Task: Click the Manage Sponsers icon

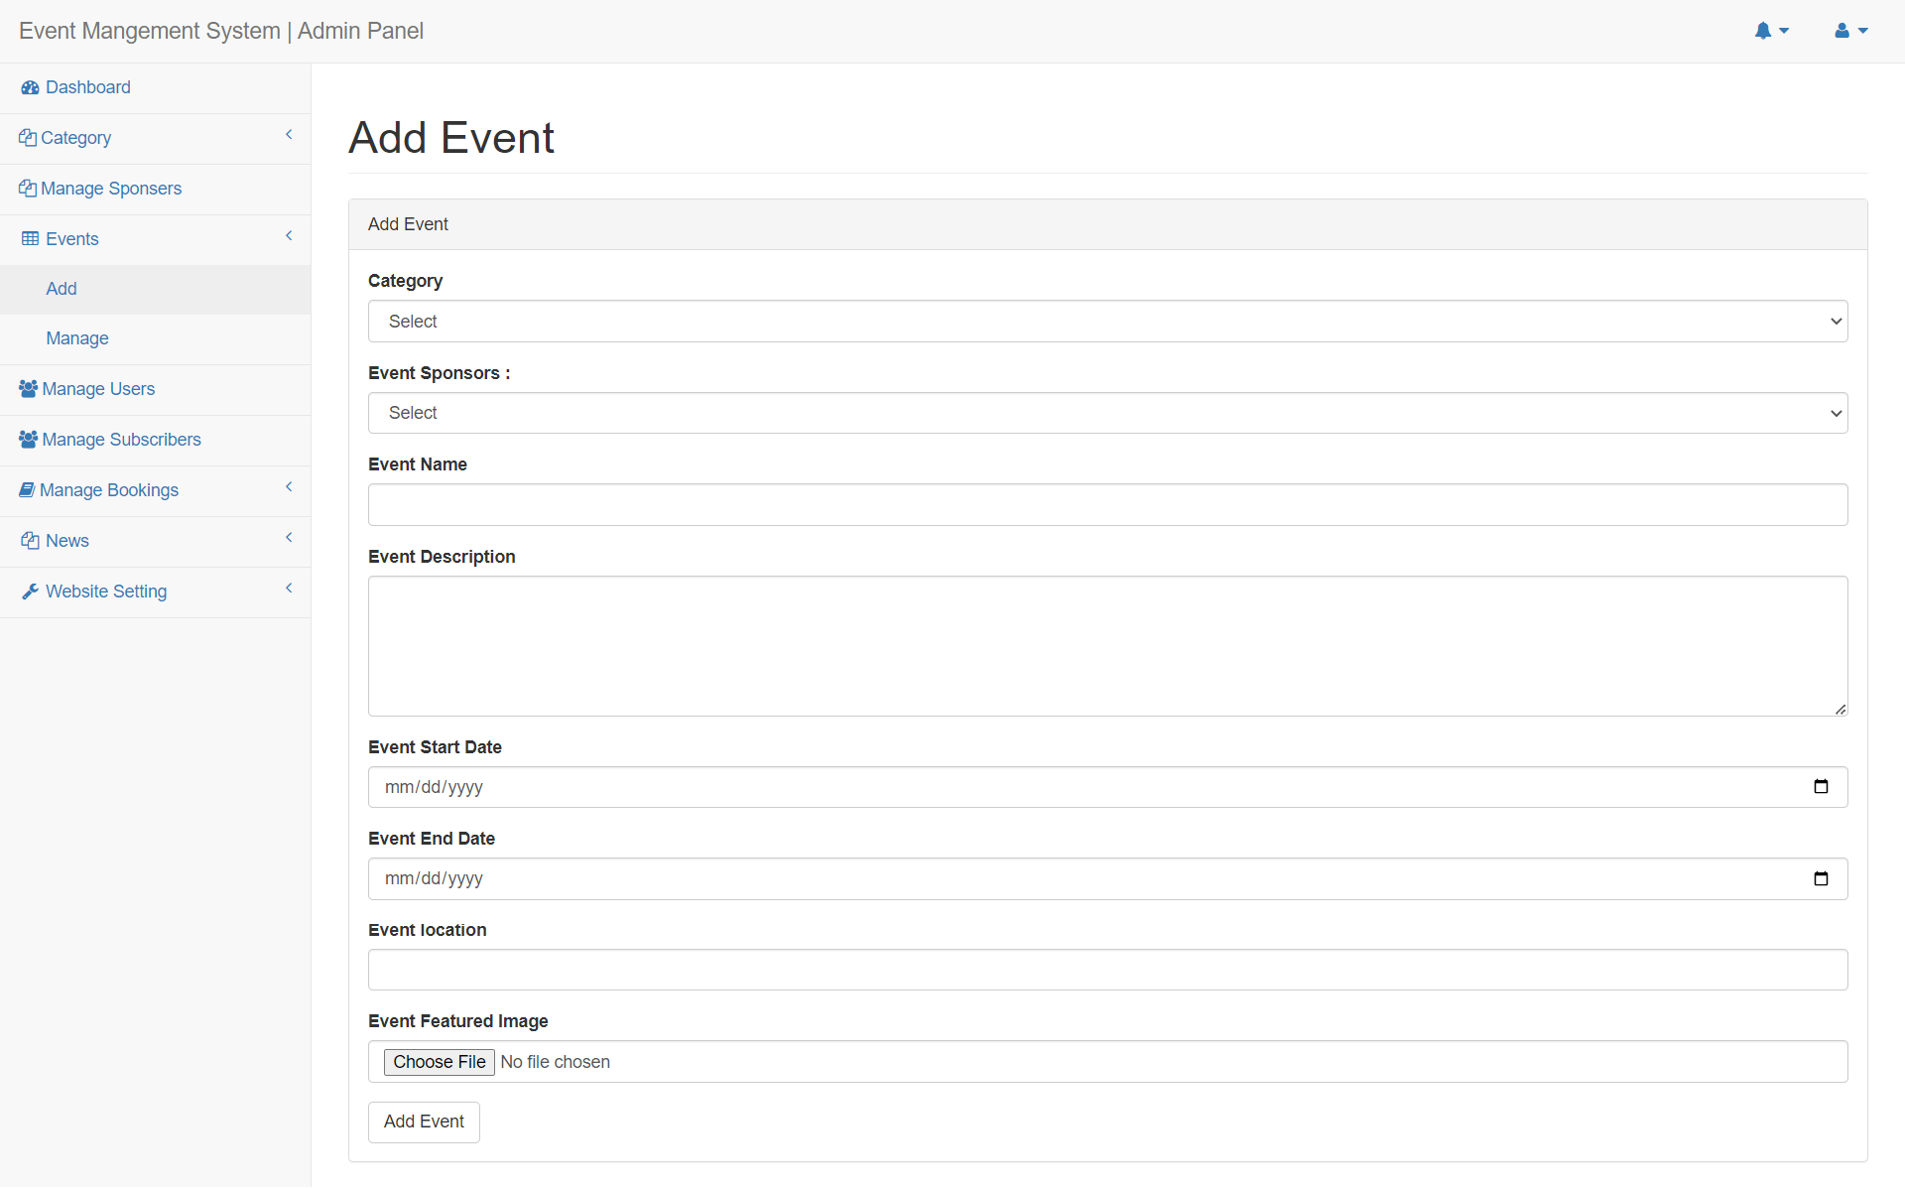Action: [28, 188]
